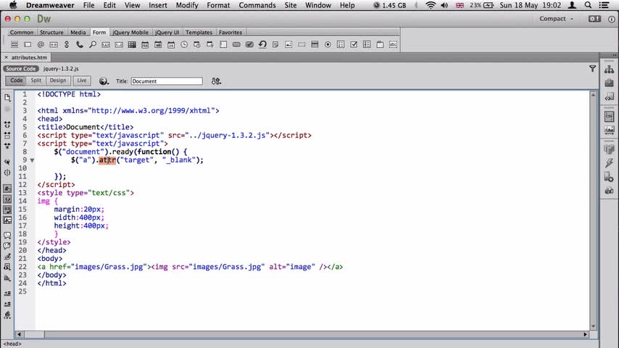Close the attributes.htm document tab
Screen dimensions: 619x348
[6, 57]
